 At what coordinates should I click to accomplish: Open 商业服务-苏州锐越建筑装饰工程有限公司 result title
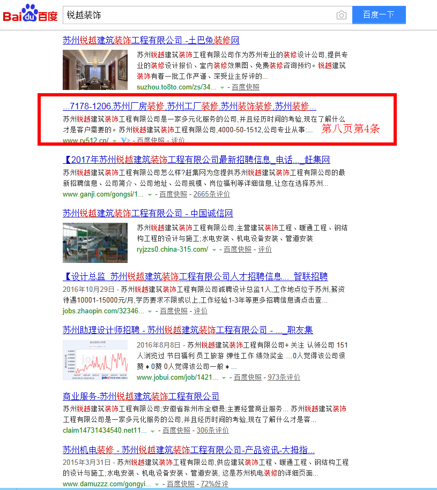[141, 396]
